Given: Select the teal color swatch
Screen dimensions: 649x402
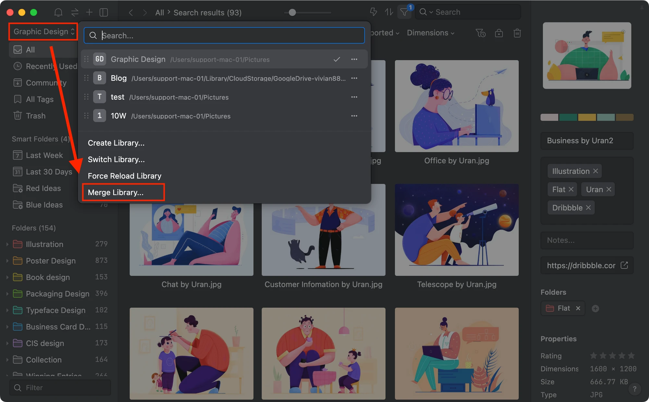Looking at the screenshot, I should 568,117.
